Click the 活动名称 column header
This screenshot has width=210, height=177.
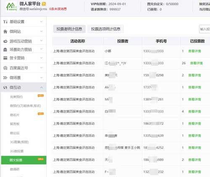(x=78, y=41)
